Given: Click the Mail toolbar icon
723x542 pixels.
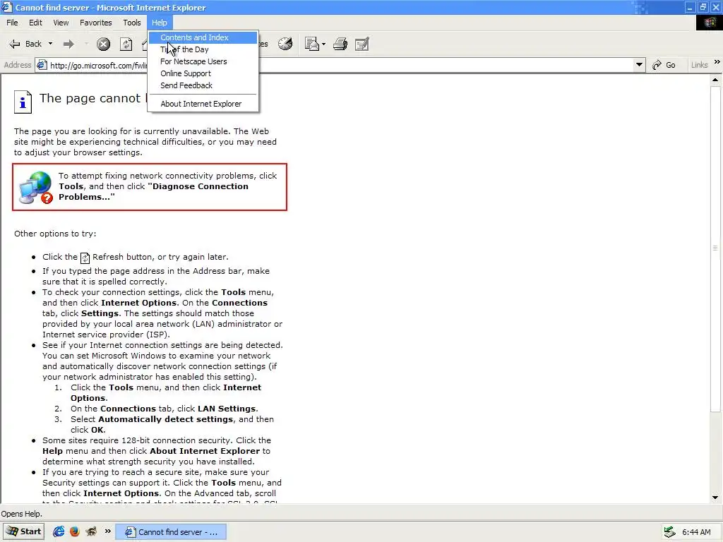Looking at the screenshot, I should click(x=312, y=44).
